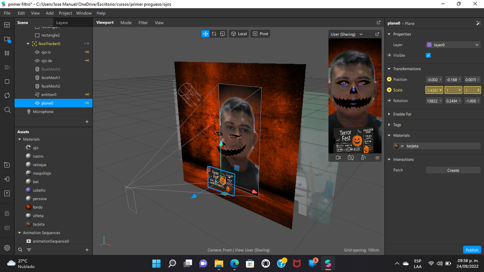The image size is (484, 272).
Task: Add a scene object with the plus button
Action: click(87, 122)
